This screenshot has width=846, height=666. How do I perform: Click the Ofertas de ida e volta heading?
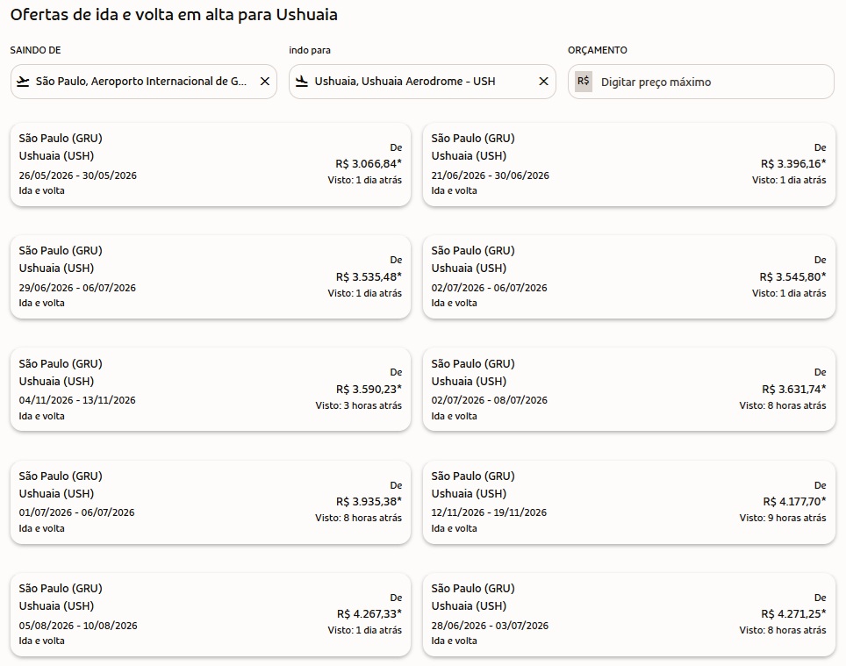(x=174, y=15)
